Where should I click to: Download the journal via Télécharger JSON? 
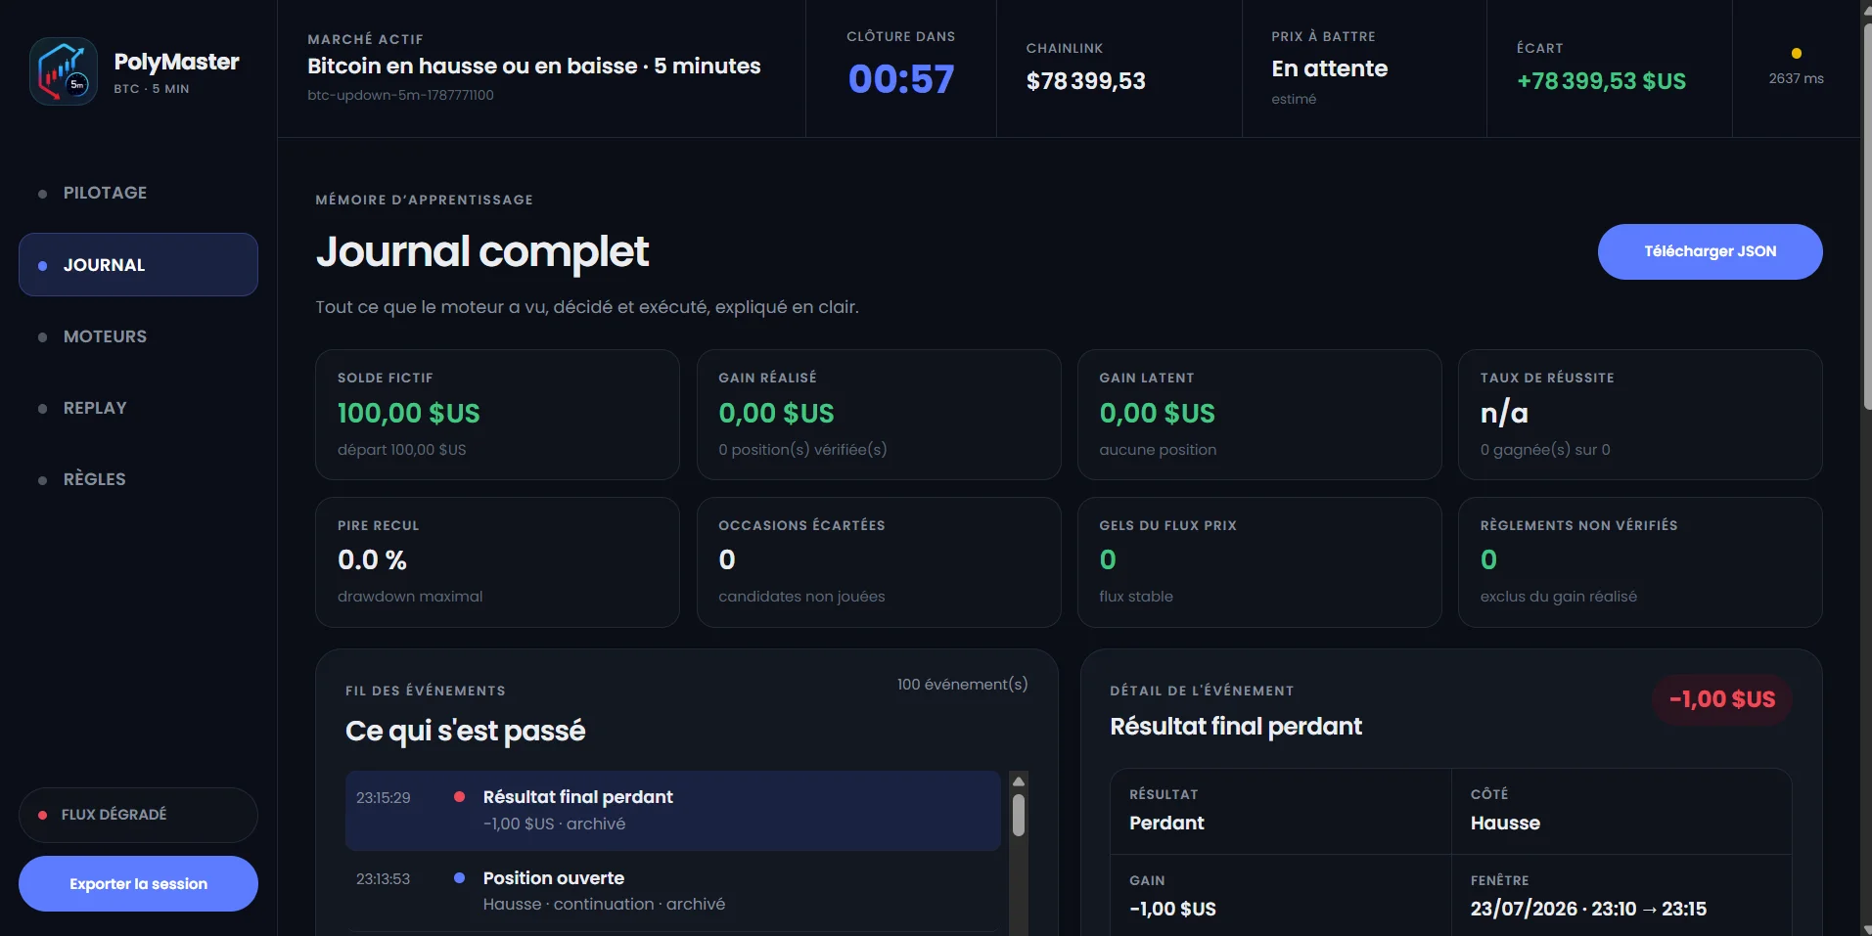[1710, 251]
